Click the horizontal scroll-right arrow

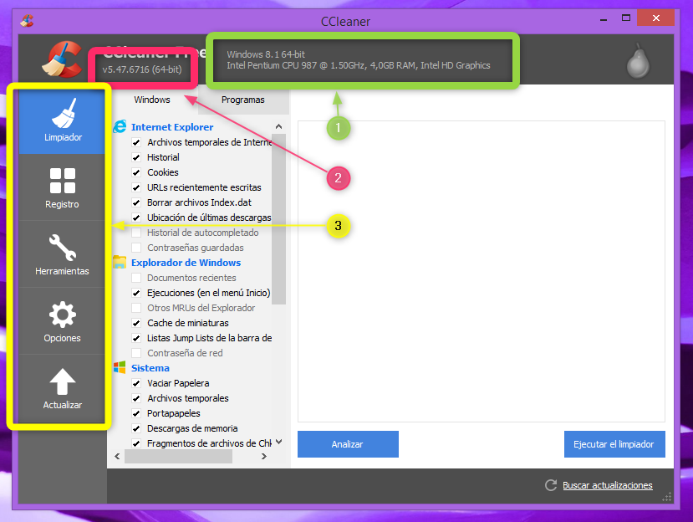(264, 456)
